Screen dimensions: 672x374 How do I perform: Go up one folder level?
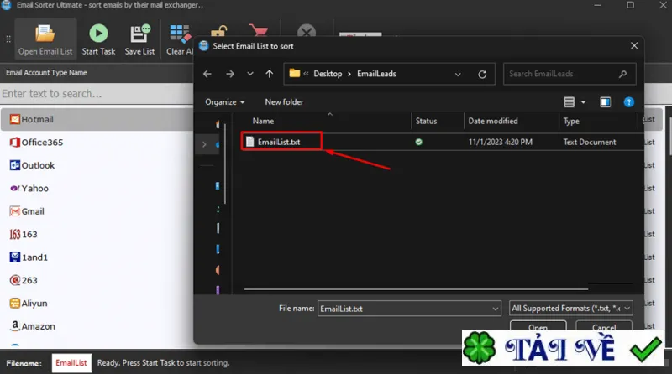coord(269,74)
